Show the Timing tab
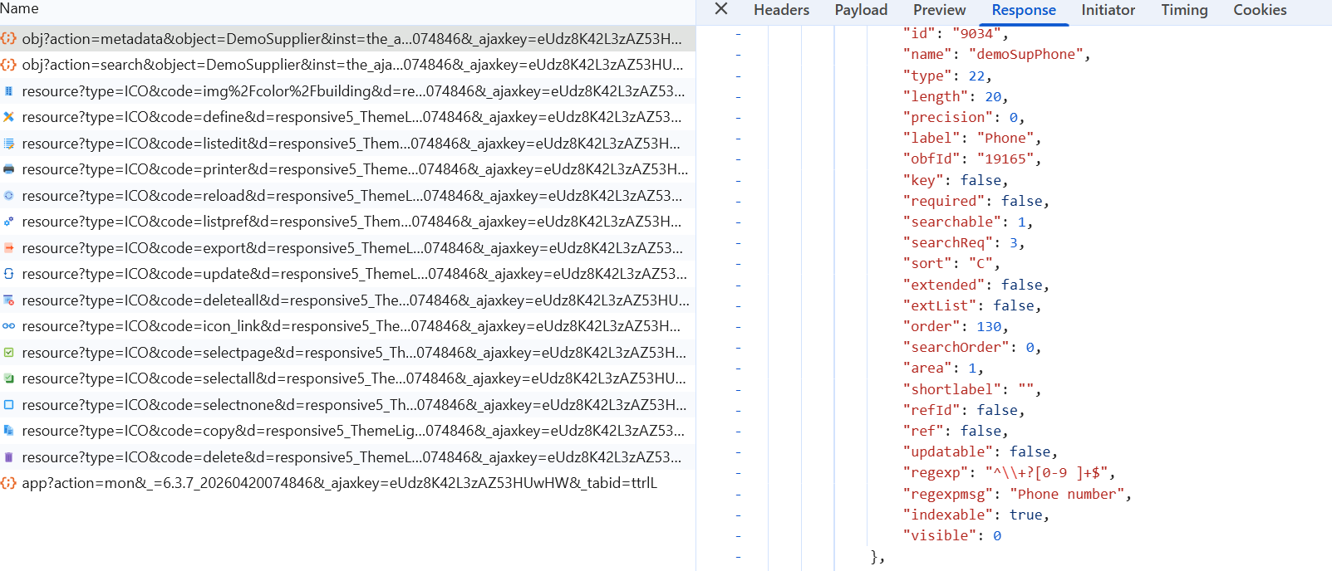 pyautogui.click(x=1183, y=10)
